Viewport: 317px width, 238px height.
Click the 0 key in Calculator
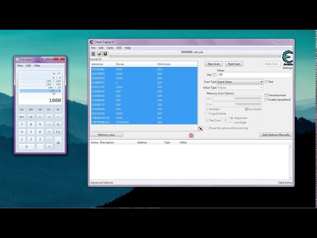(26, 147)
